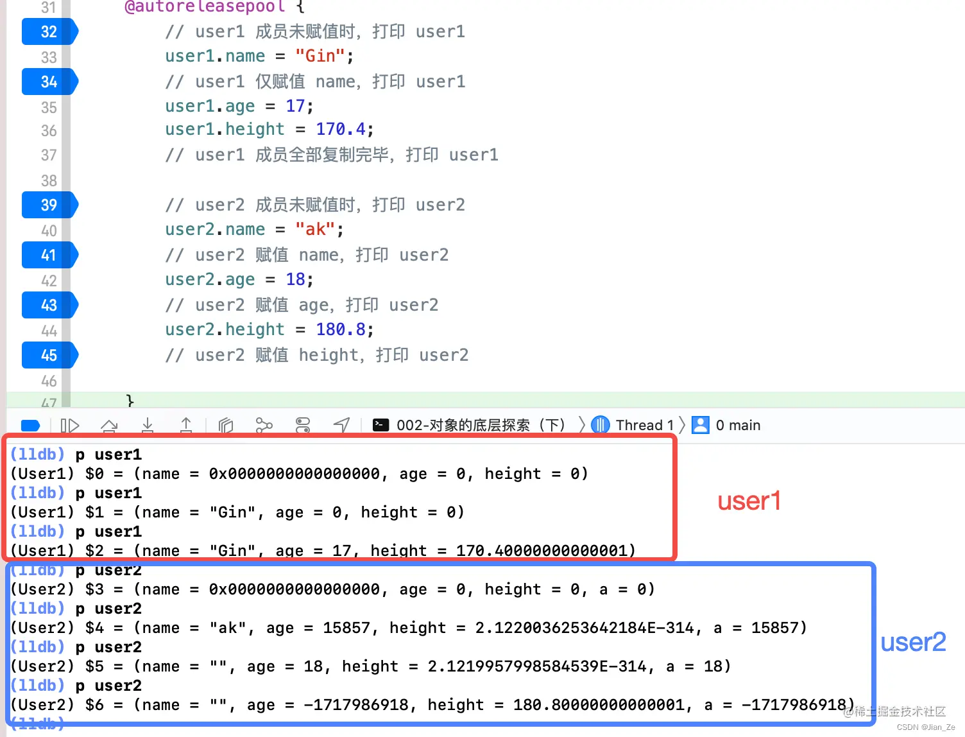The image size is (965, 737).
Task: Select the 002-对象的底层探索 (下) process
Action: tap(469, 425)
